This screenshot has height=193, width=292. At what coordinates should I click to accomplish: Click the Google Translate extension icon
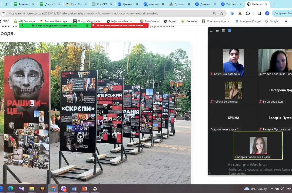point(232,13)
